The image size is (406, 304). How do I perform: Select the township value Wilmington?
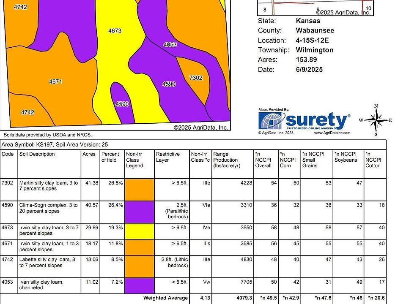(x=315, y=50)
